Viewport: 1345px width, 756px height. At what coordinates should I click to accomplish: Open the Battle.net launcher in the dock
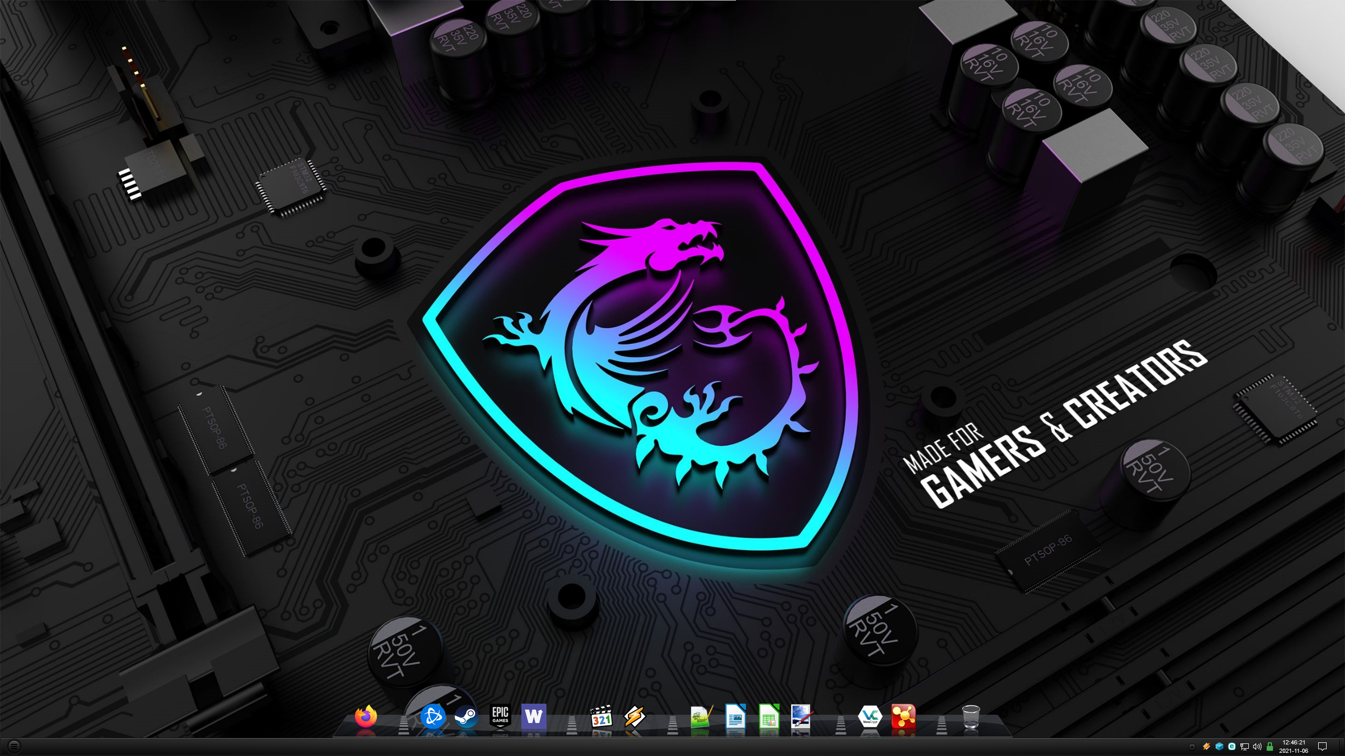433,716
